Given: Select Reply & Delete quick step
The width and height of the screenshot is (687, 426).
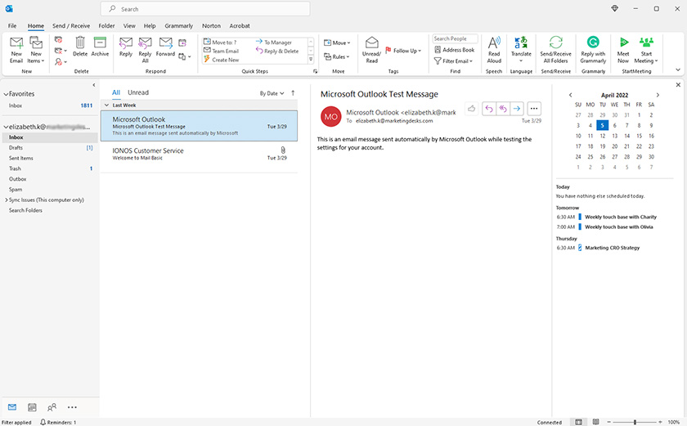Looking at the screenshot, I should point(277,51).
